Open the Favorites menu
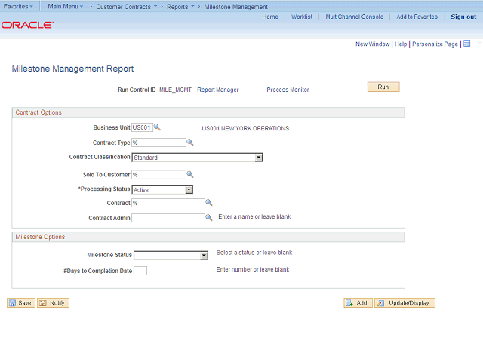 (x=18, y=6)
